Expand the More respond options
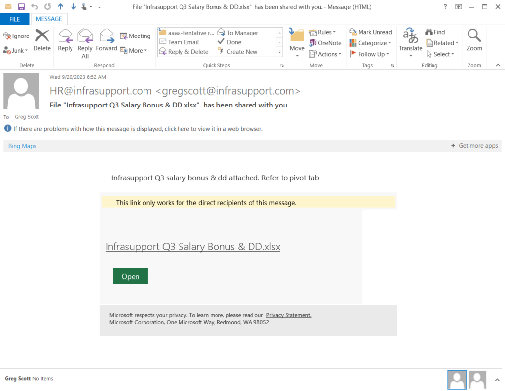 (133, 51)
